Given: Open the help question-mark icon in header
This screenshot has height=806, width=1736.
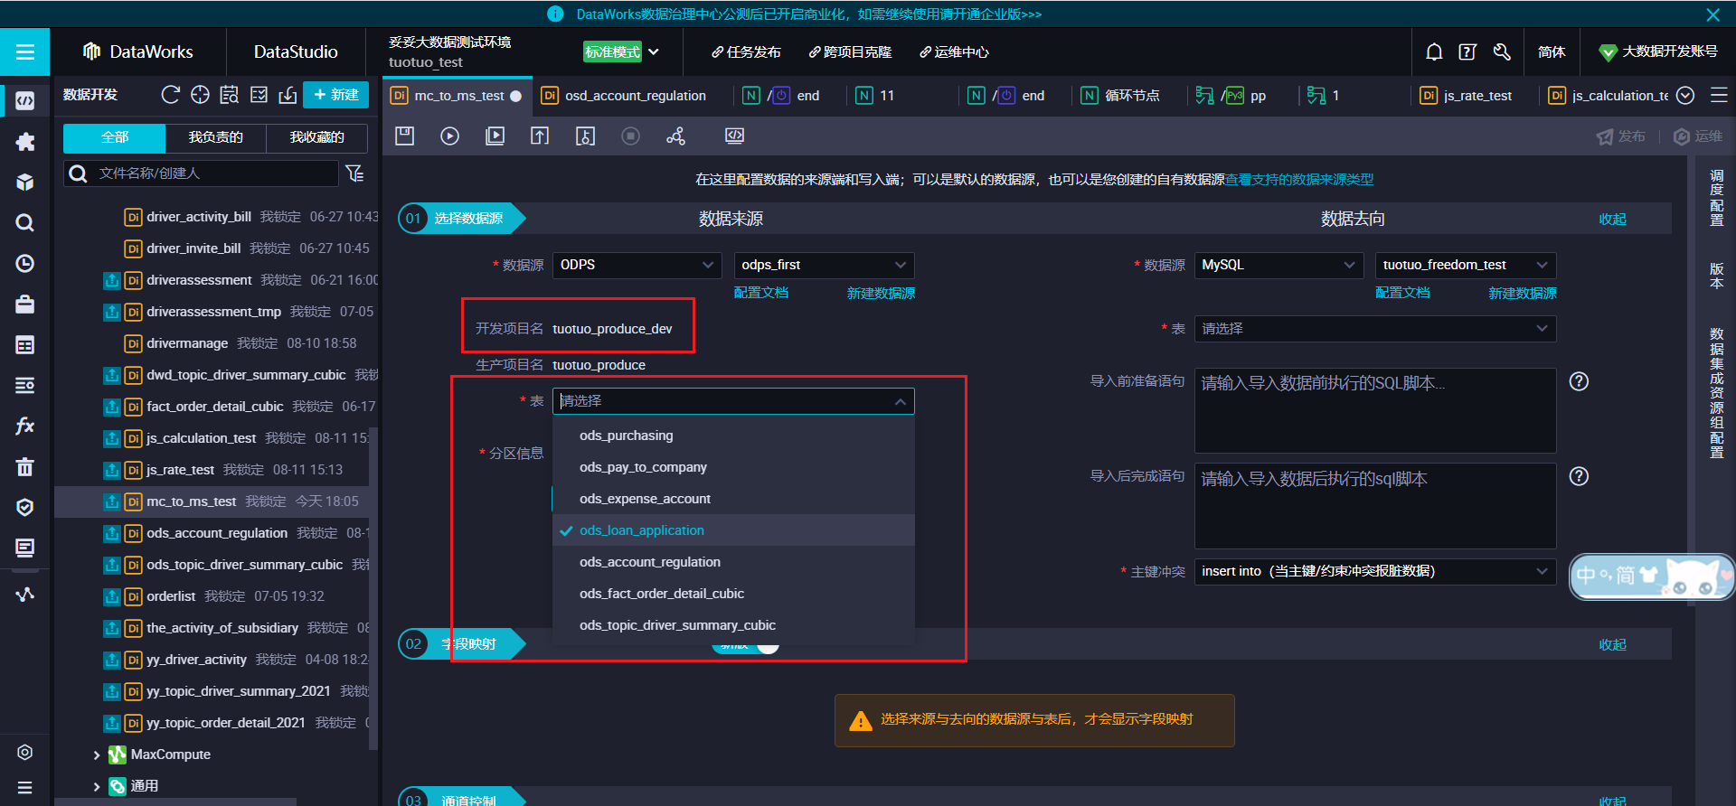Looking at the screenshot, I should [1467, 52].
